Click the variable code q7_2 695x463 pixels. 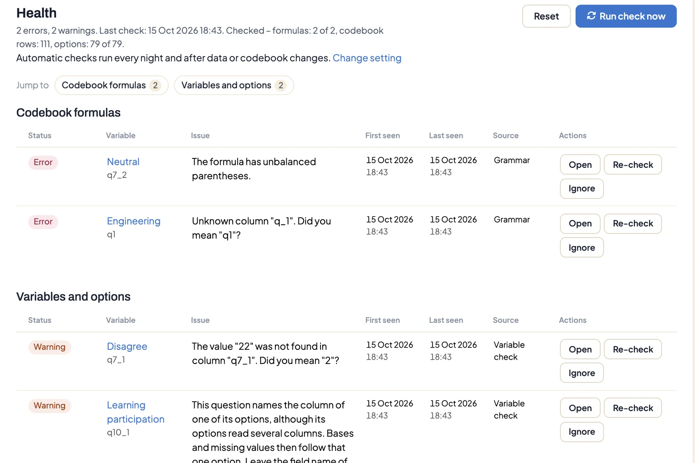(117, 175)
